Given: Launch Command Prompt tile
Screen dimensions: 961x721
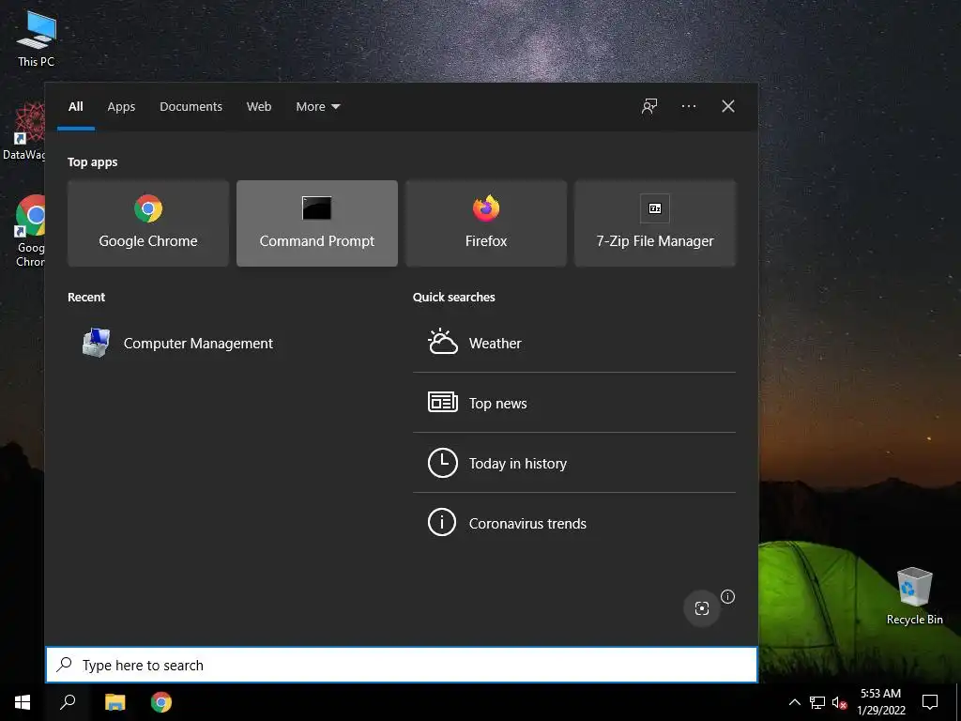Looking at the screenshot, I should pyautogui.click(x=317, y=223).
